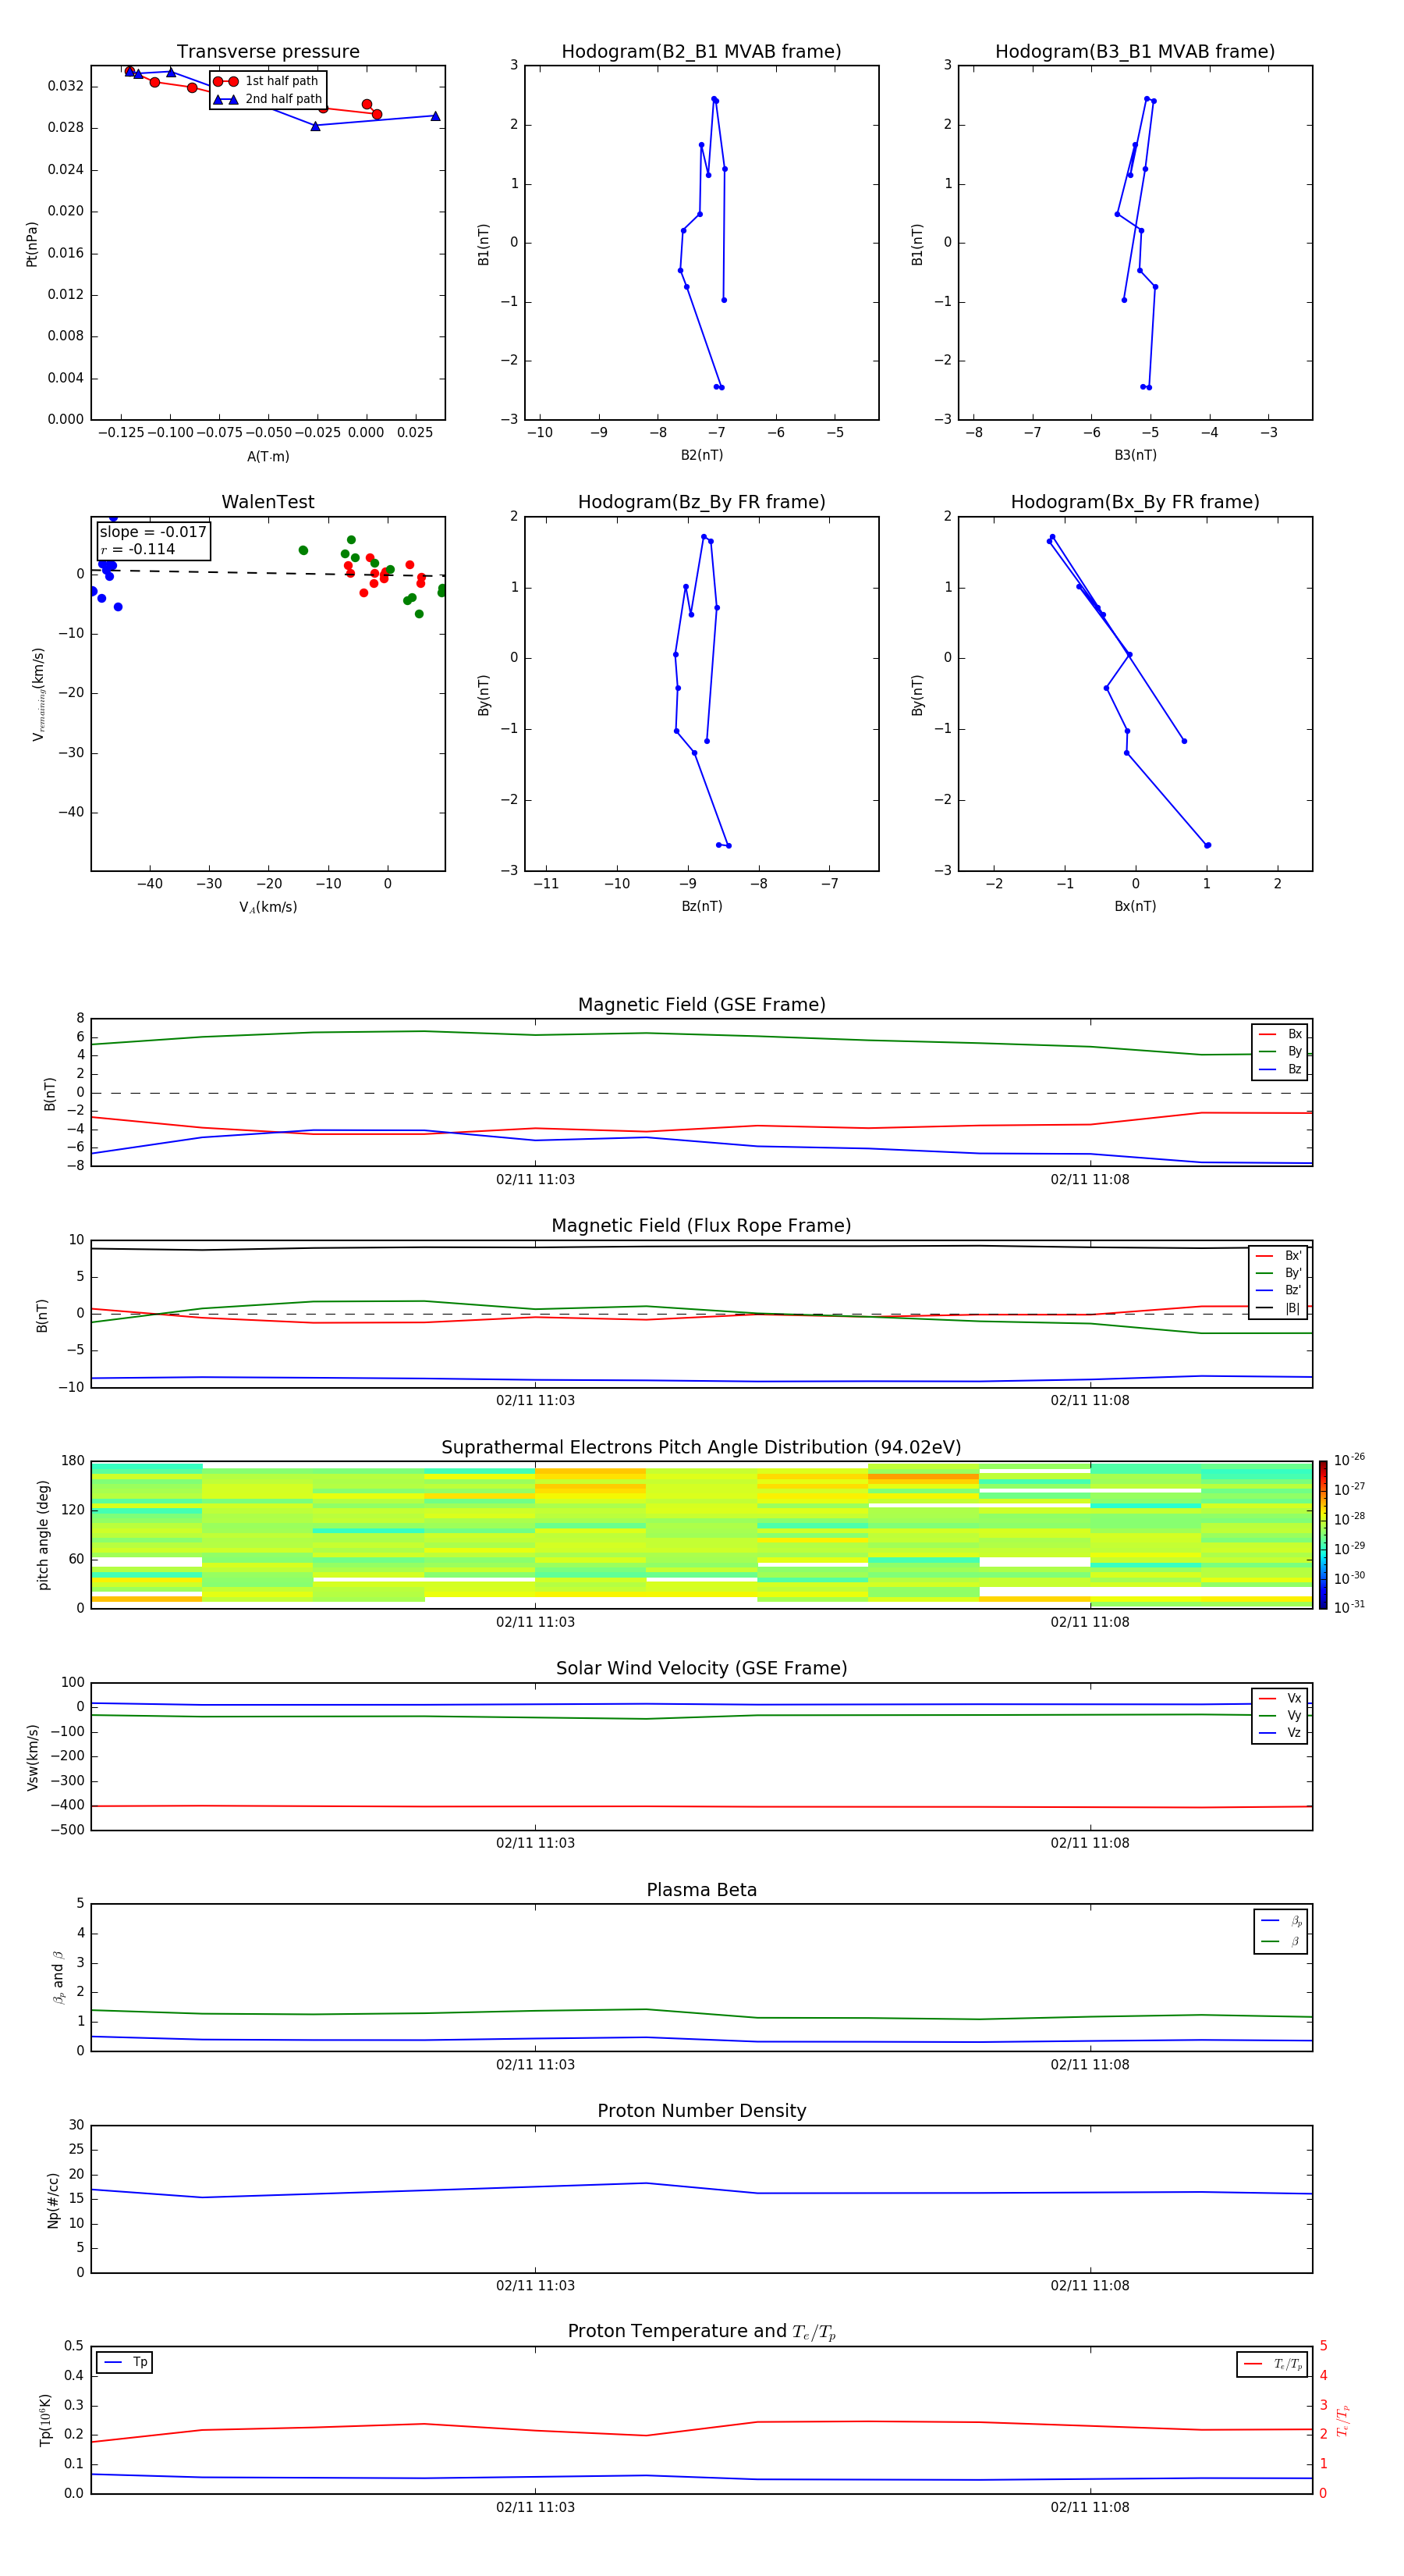The image size is (1404, 2576).
Task: Click the "02/11 11:03" tick under Solar Wind Velocity
Action: (x=534, y=1843)
